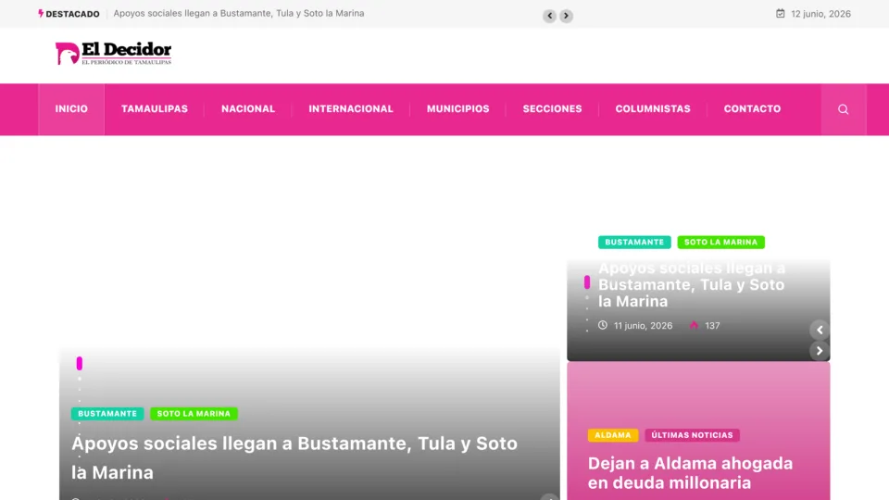Advance to next featured headline in ticker
889x500 pixels.
click(x=566, y=16)
